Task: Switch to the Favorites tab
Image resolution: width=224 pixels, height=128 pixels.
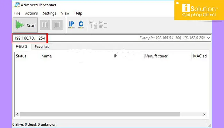Action: coord(42,47)
